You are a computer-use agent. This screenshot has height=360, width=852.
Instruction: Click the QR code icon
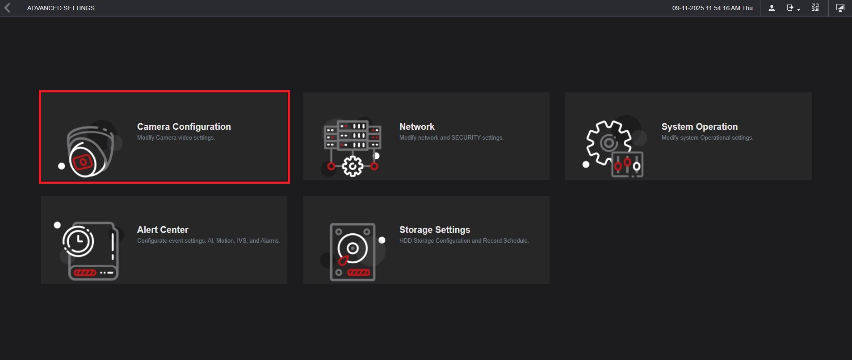(815, 8)
